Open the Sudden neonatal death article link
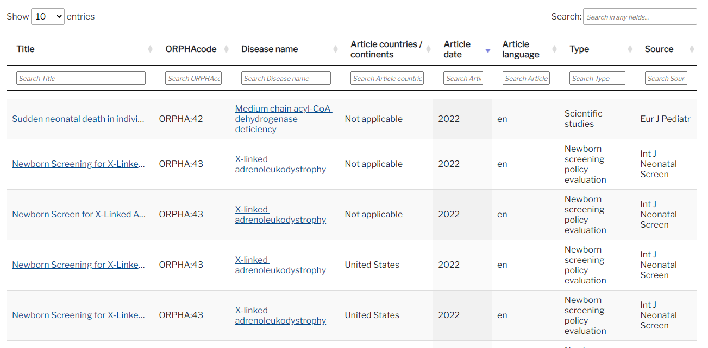The width and height of the screenshot is (708, 348). click(x=78, y=119)
